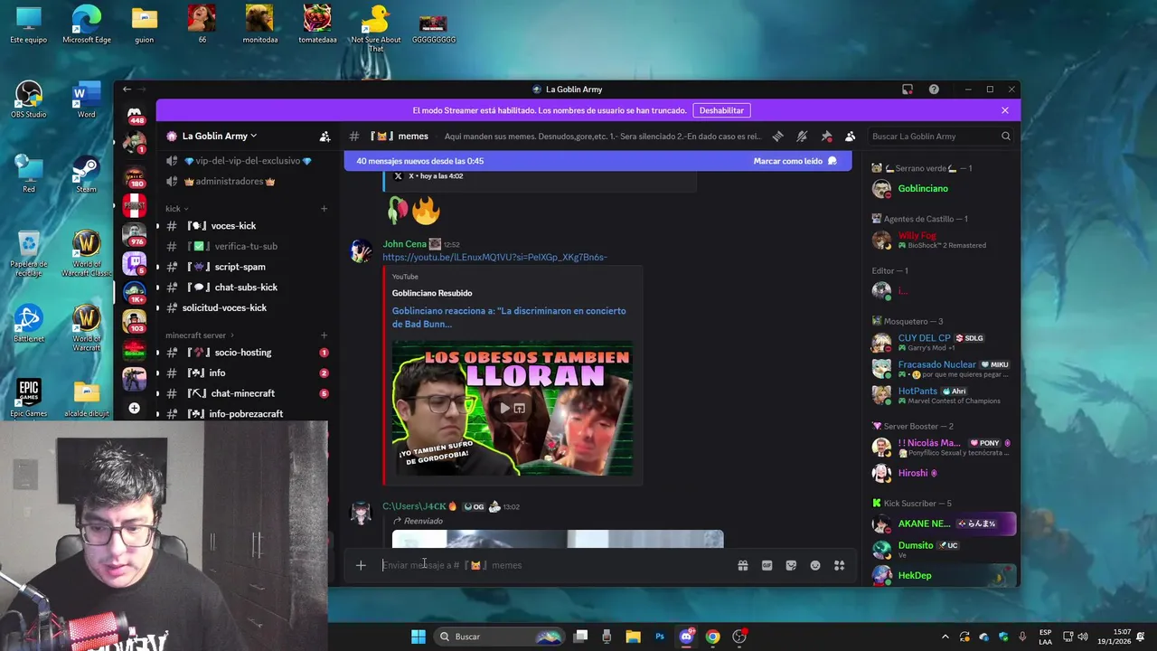
Task: Open the emoji picker
Action: click(x=815, y=565)
